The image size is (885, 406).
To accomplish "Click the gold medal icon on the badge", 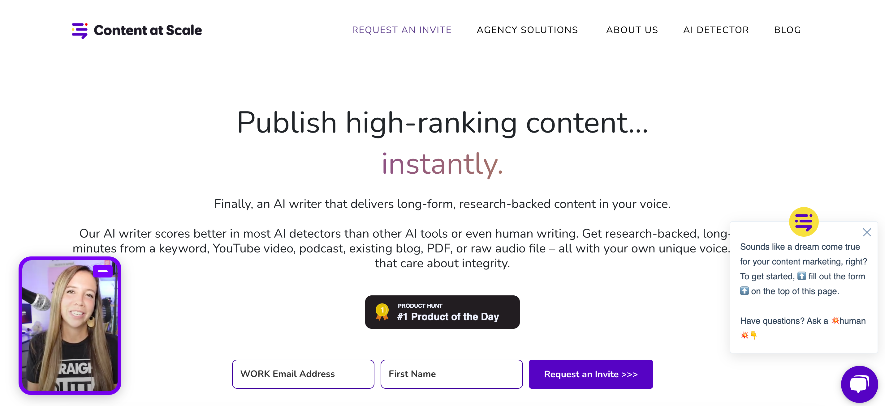I will 382,312.
